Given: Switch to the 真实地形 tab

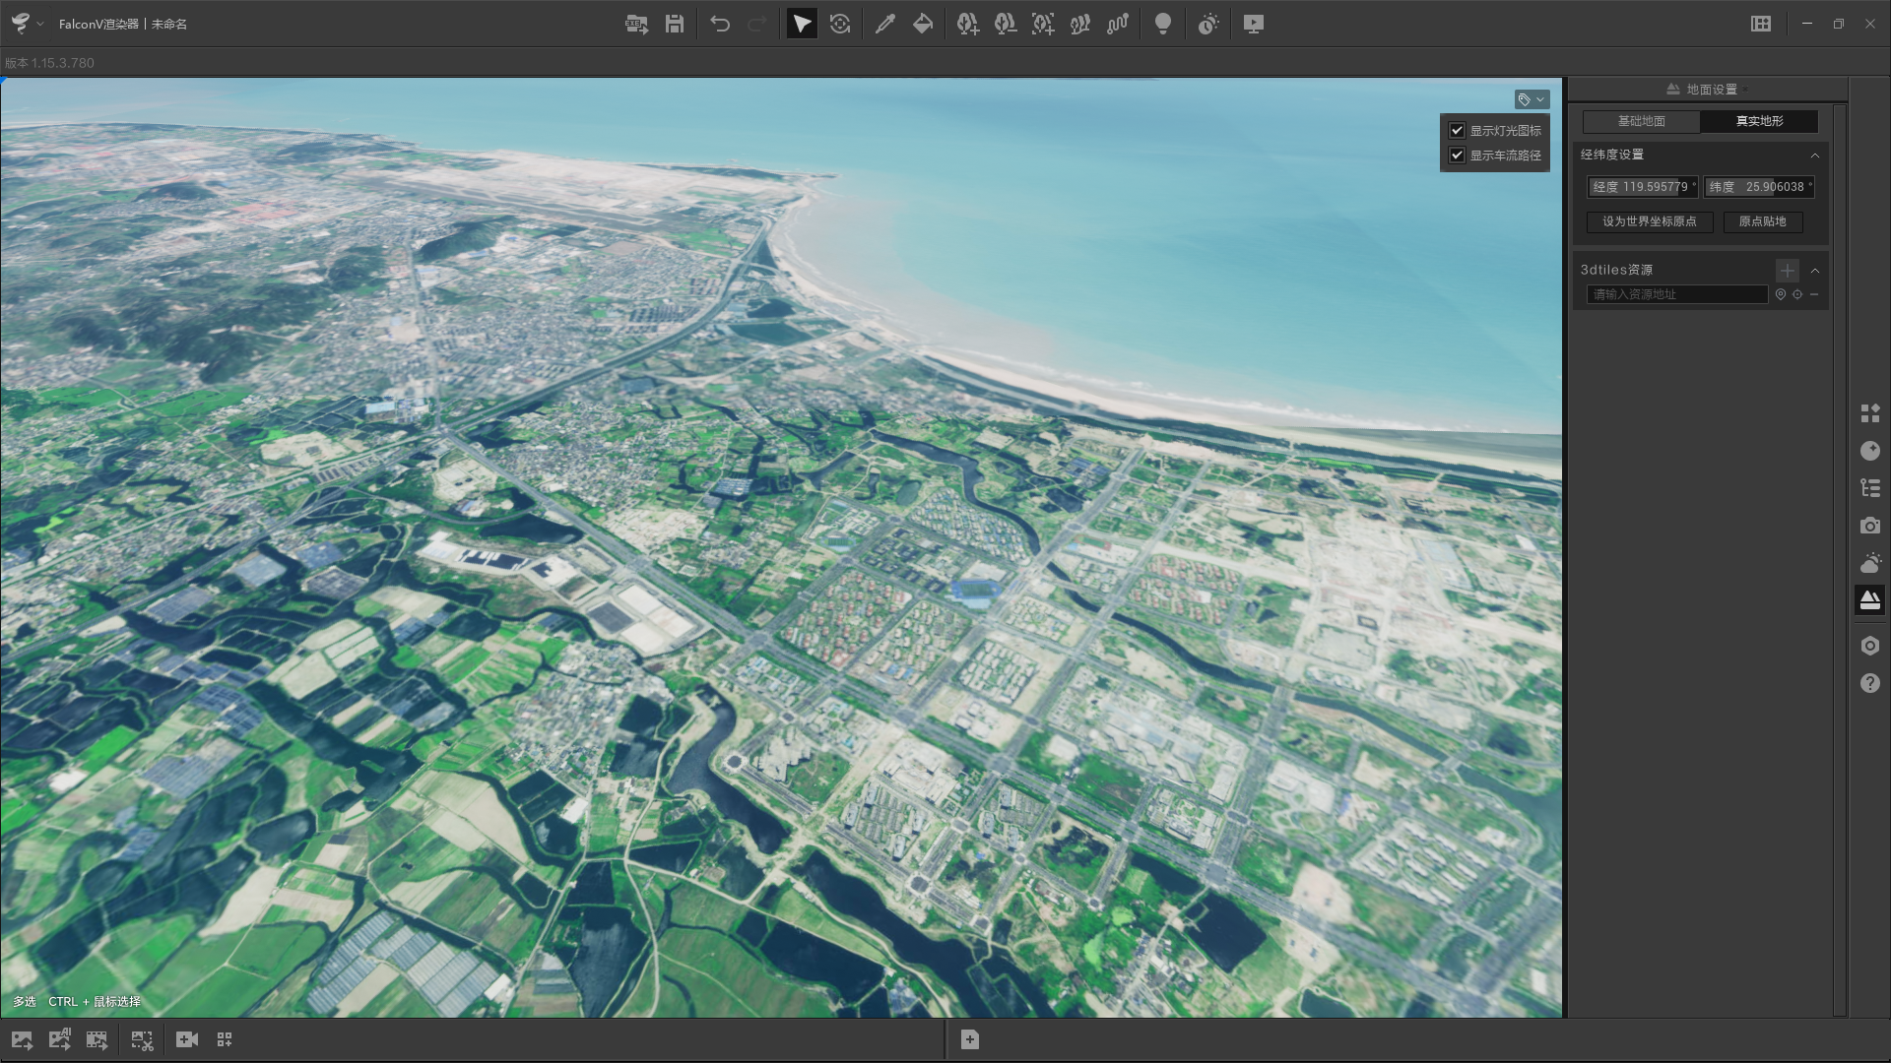Looking at the screenshot, I should (1759, 121).
